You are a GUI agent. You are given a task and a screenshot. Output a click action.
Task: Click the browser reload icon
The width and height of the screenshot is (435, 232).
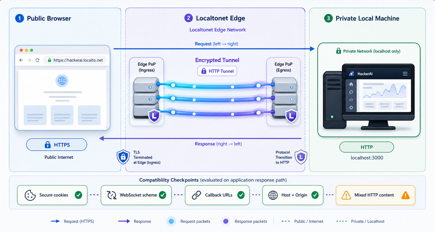[37, 60]
